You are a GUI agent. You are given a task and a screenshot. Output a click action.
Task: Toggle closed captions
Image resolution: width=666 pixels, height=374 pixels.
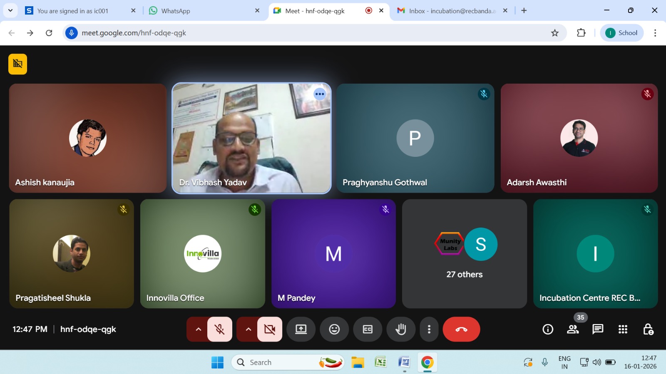tap(368, 329)
